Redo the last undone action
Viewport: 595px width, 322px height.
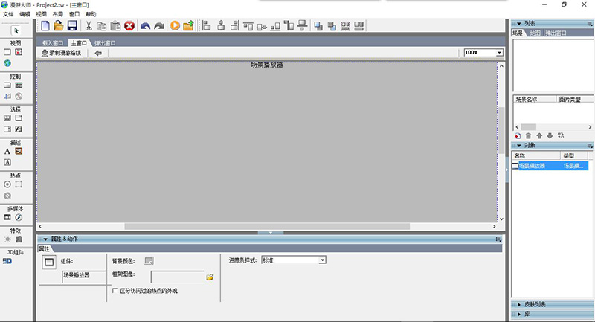click(159, 26)
